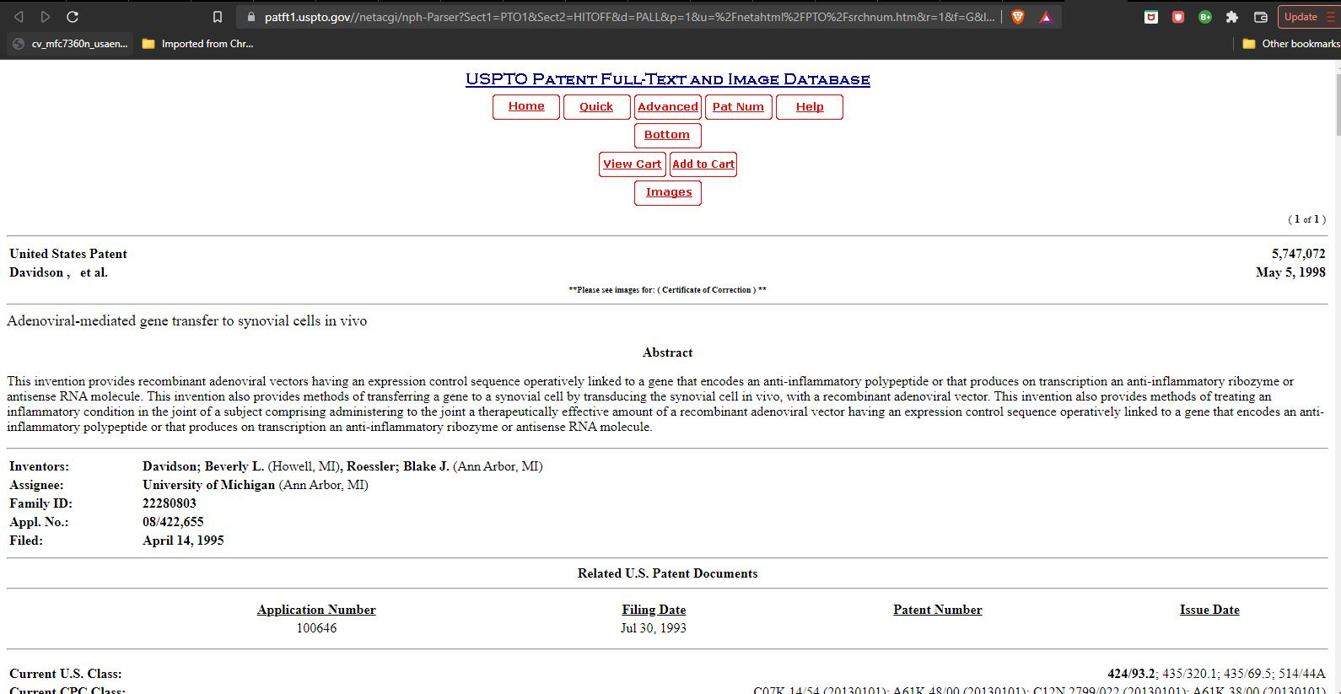The height and width of the screenshot is (694, 1341).
Task: Click filing date Jul 30, 1993
Action: [x=654, y=628]
